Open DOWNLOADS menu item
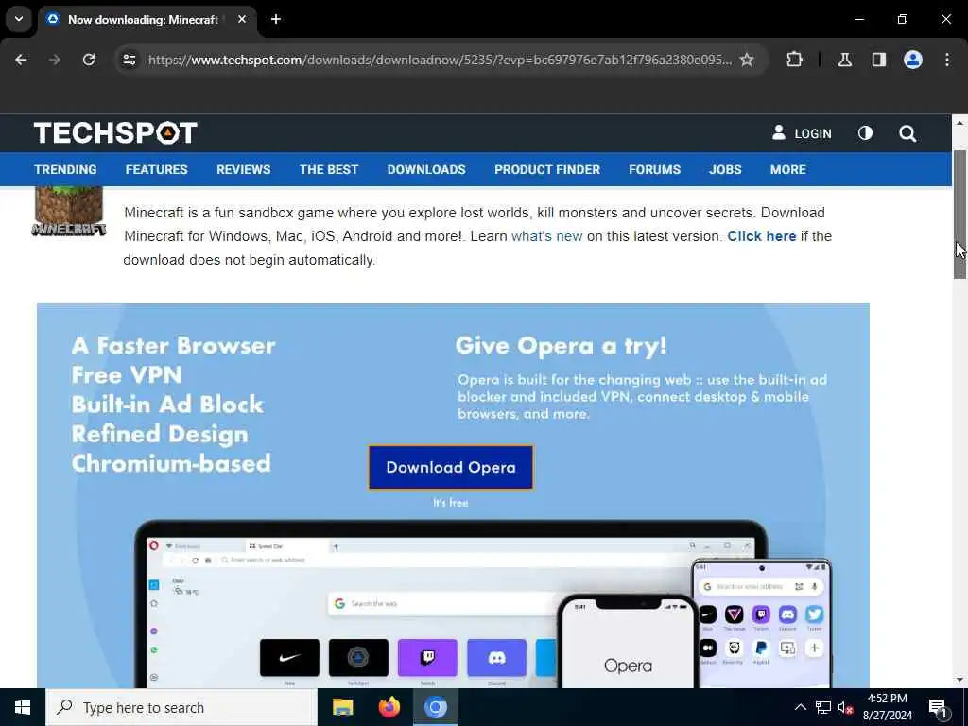This screenshot has width=968, height=726. click(x=426, y=170)
